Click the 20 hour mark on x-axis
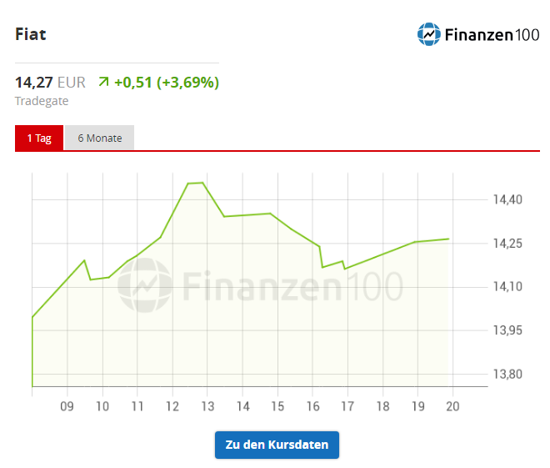Image resolution: width=550 pixels, height=468 pixels. (x=453, y=407)
